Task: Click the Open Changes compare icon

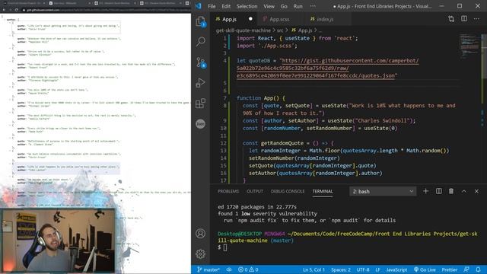Action: [x=451, y=19]
